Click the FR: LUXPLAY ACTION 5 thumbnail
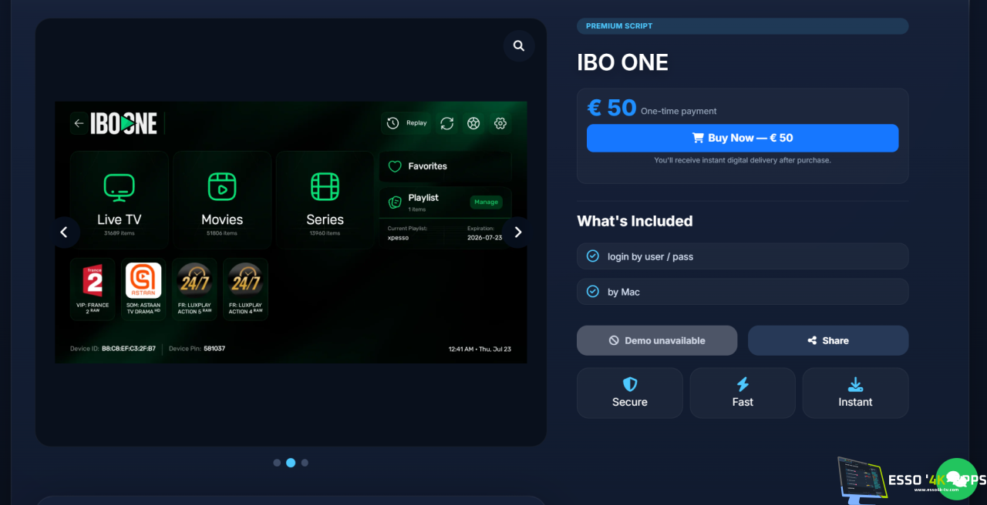The image size is (987, 505). pos(194,289)
